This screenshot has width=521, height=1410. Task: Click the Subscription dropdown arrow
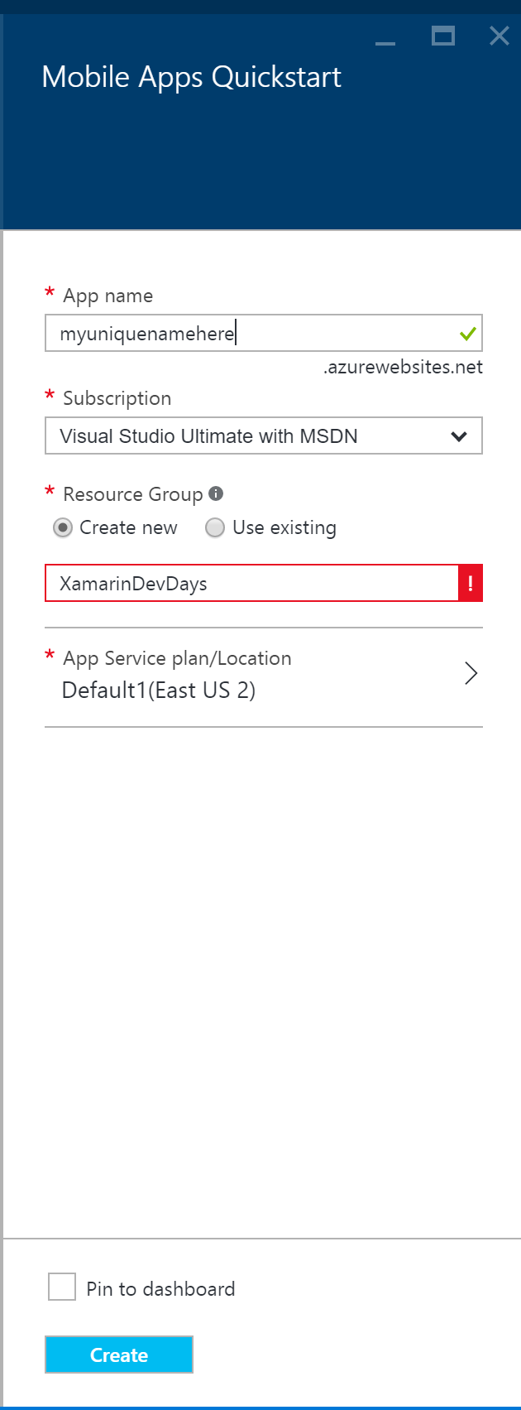pyautogui.click(x=459, y=436)
